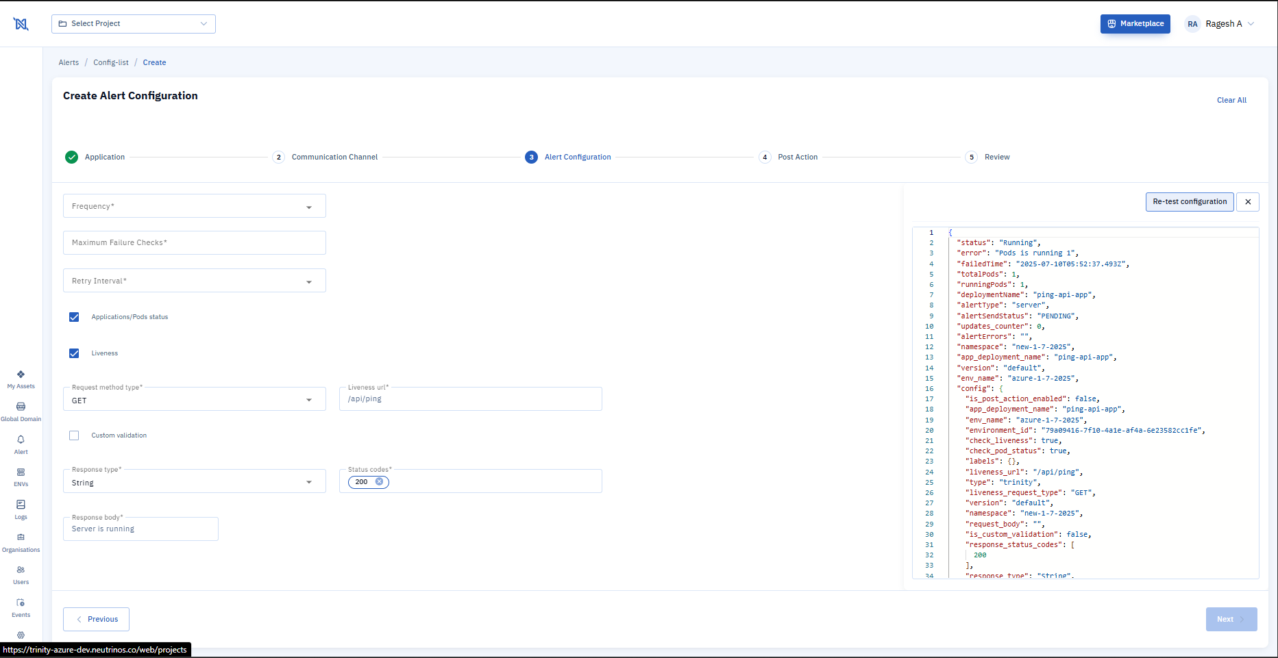This screenshot has height=658, width=1278.
Task: Open the Response type dropdown
Action: click(x=195, y=481)
